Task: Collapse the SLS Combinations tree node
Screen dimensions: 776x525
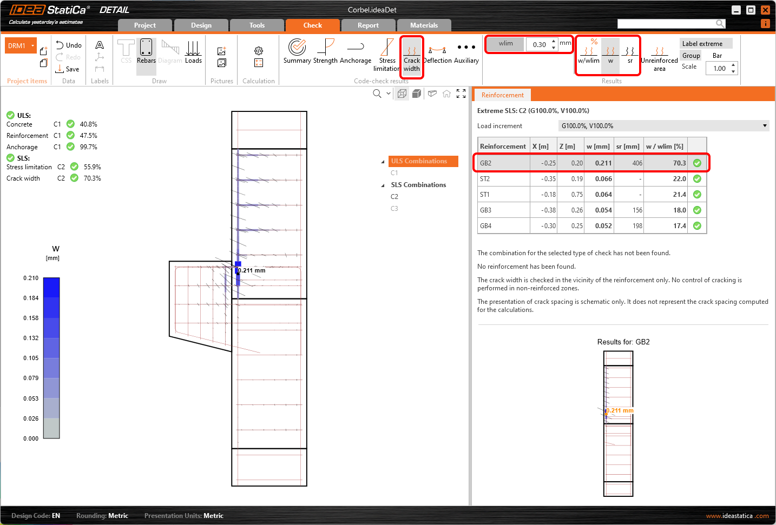Action: click(x=383, y=185)
